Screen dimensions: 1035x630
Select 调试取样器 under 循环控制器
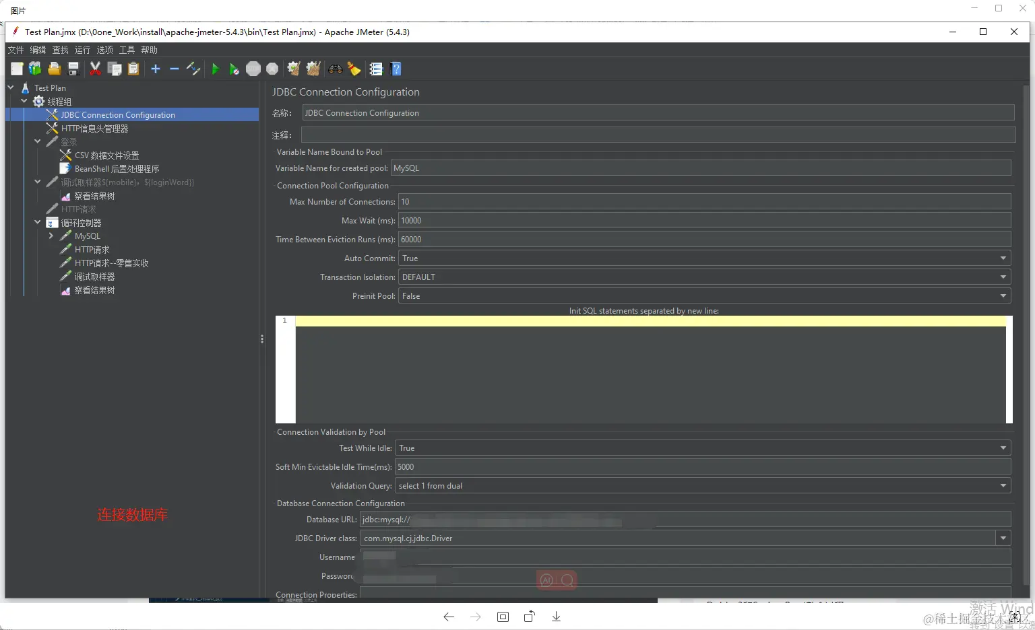click(94, 277)
